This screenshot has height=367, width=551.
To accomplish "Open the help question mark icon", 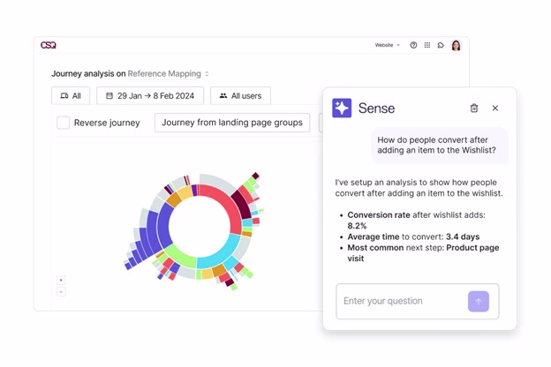I will [x=413, y=45].
